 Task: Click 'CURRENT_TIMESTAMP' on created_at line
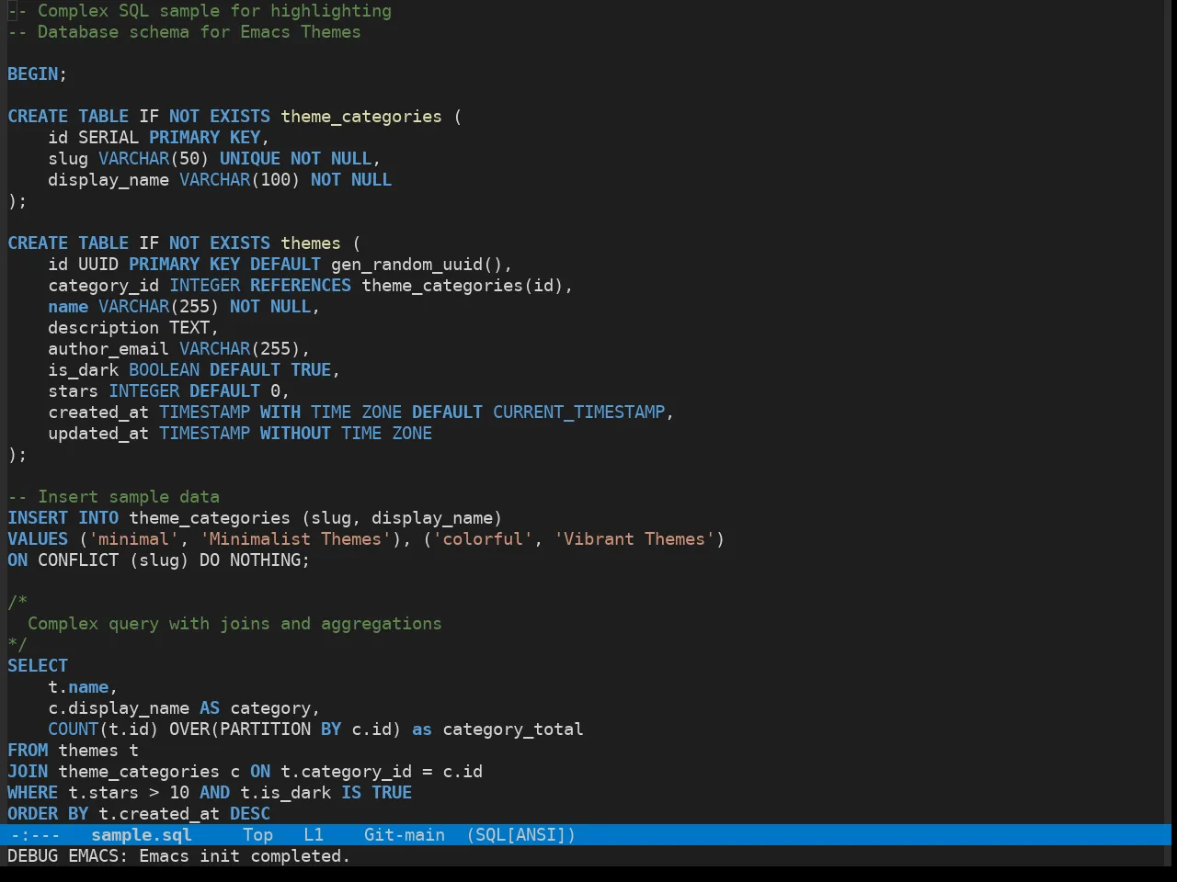point(579,413)
